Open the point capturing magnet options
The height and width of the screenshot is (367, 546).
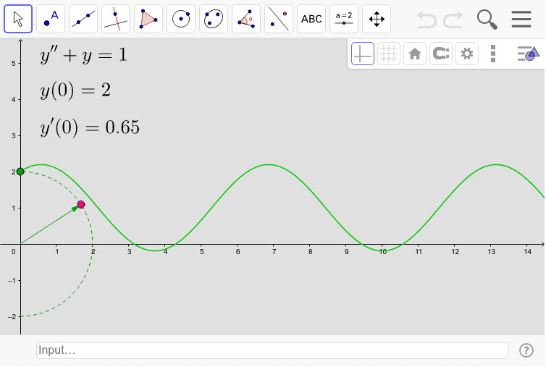click(441, 54)
